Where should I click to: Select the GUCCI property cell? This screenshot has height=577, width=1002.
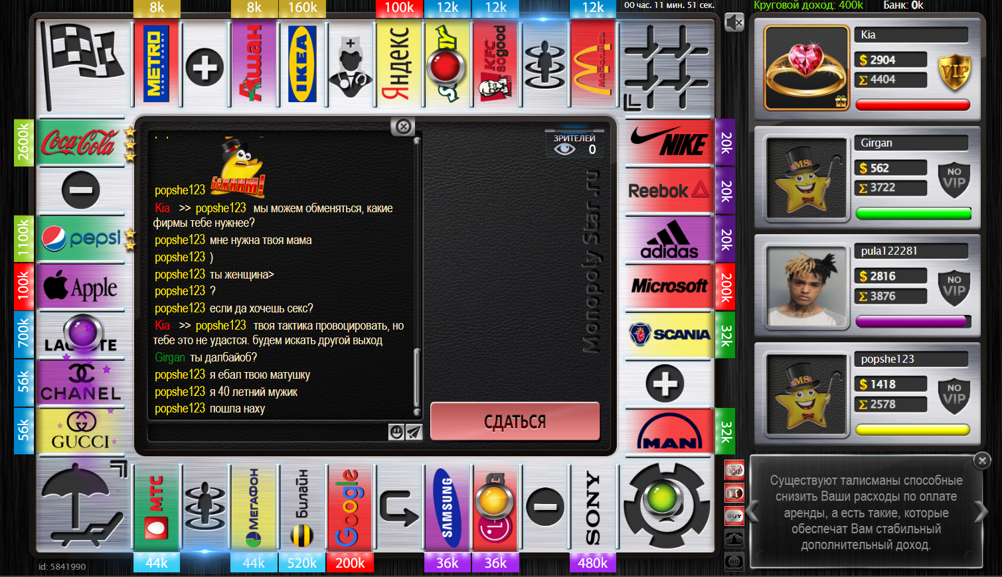click(80, 431)
